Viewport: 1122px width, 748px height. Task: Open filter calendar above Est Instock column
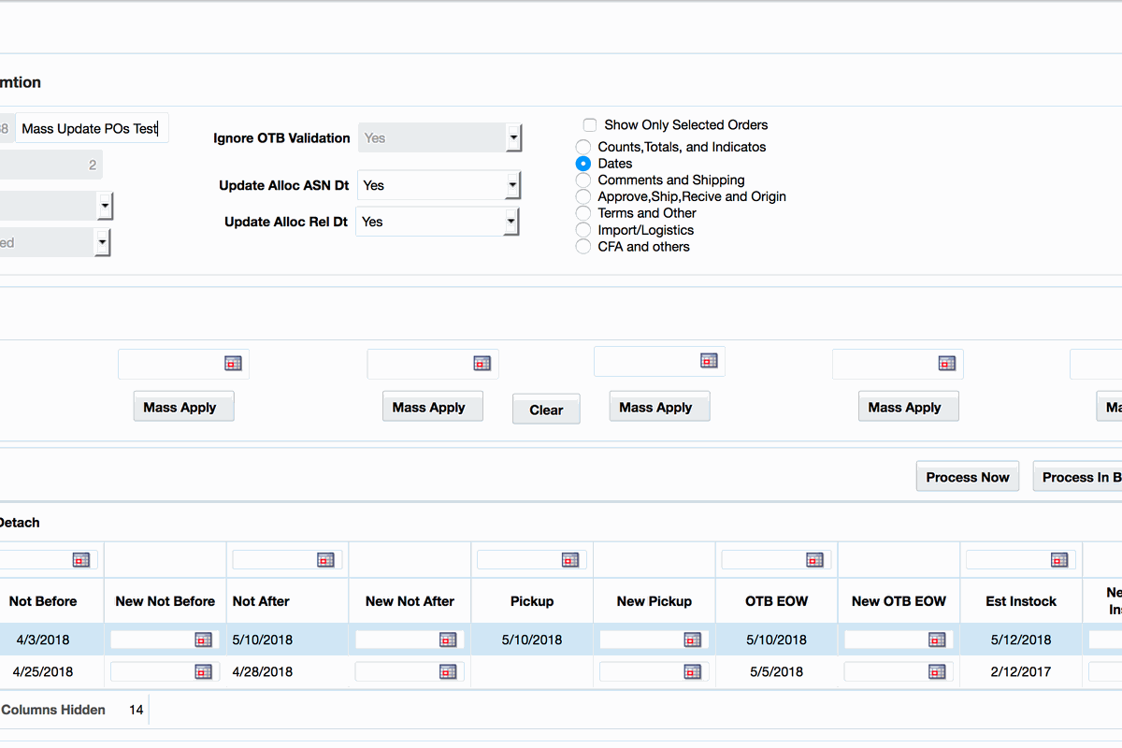[1059, 559]
